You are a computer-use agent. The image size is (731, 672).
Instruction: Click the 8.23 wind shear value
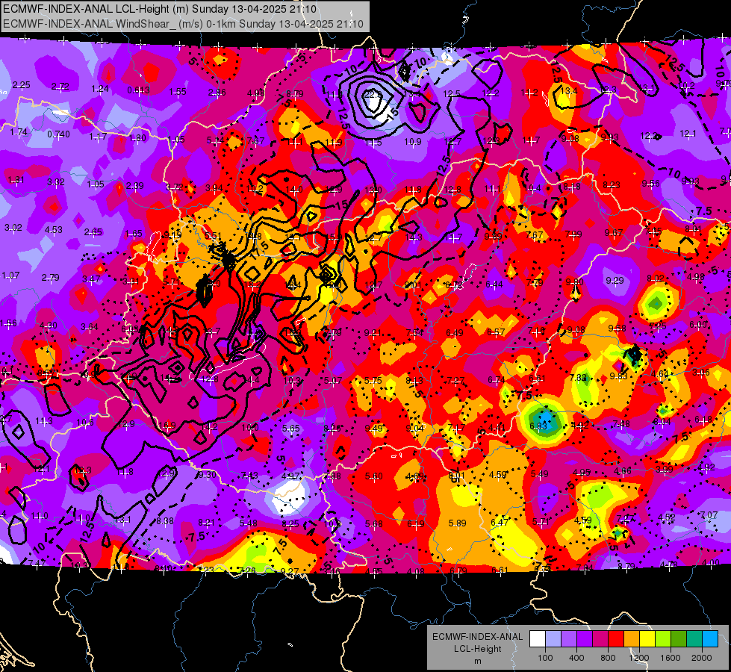611,184
